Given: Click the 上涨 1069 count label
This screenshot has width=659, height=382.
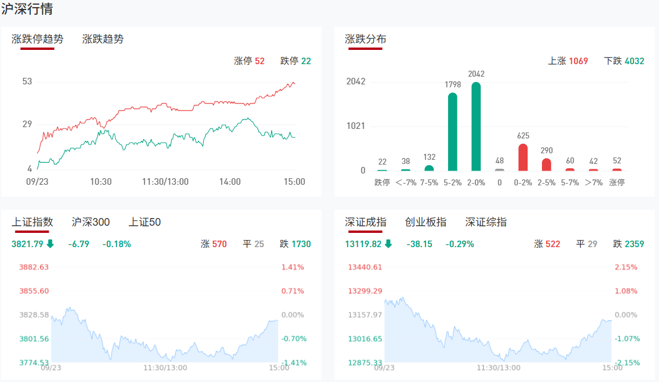Looking at the screenshot, I should click(567, 61).
